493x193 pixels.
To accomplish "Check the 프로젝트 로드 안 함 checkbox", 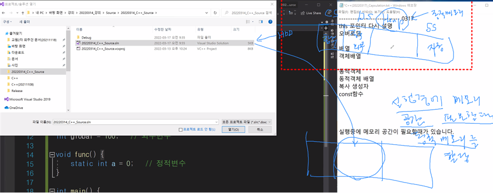I will tap(180, 129).
